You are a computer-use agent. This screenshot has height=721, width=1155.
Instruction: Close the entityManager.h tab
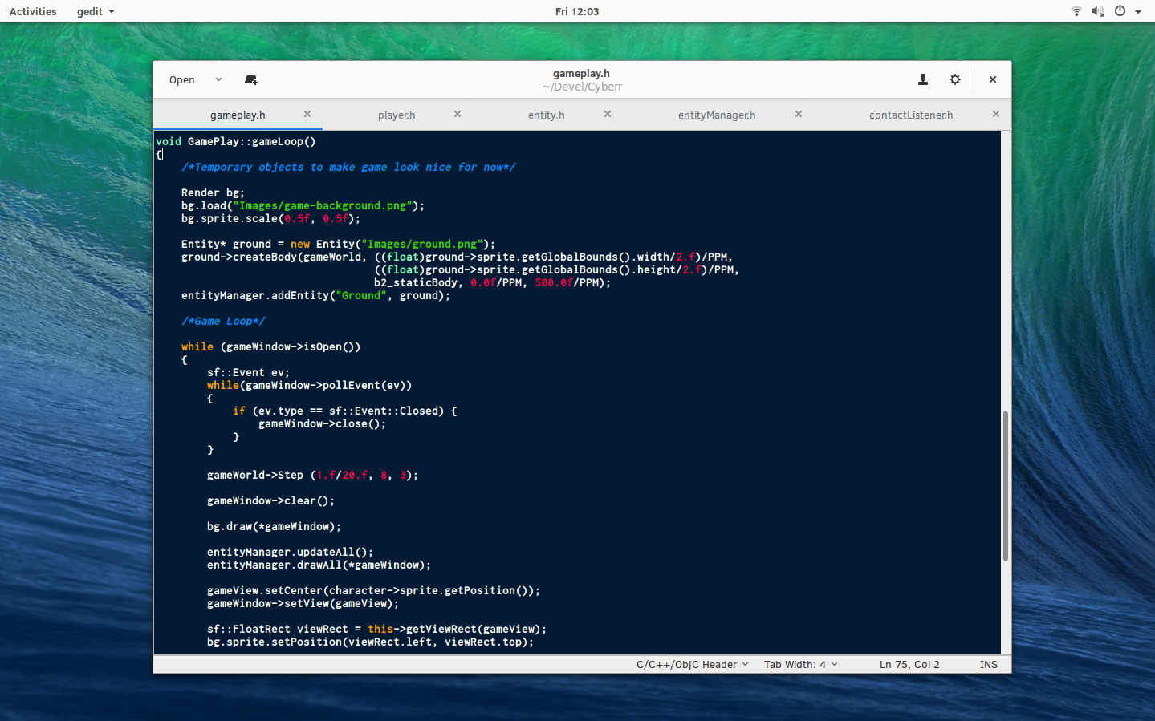click(x=799, y=115)
